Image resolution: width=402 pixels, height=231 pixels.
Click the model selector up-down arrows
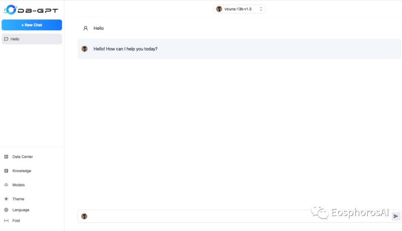pyautogui.click(x=261, y=9)
